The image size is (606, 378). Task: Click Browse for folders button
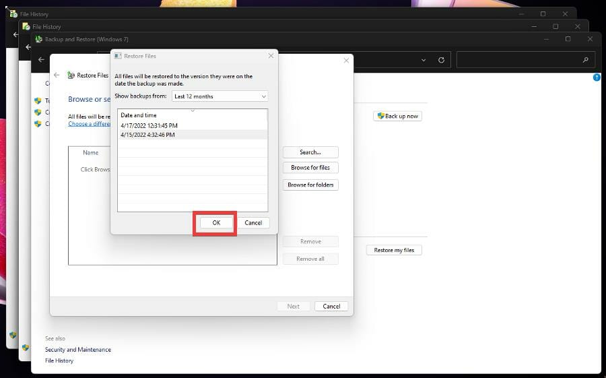coord(310,185)
